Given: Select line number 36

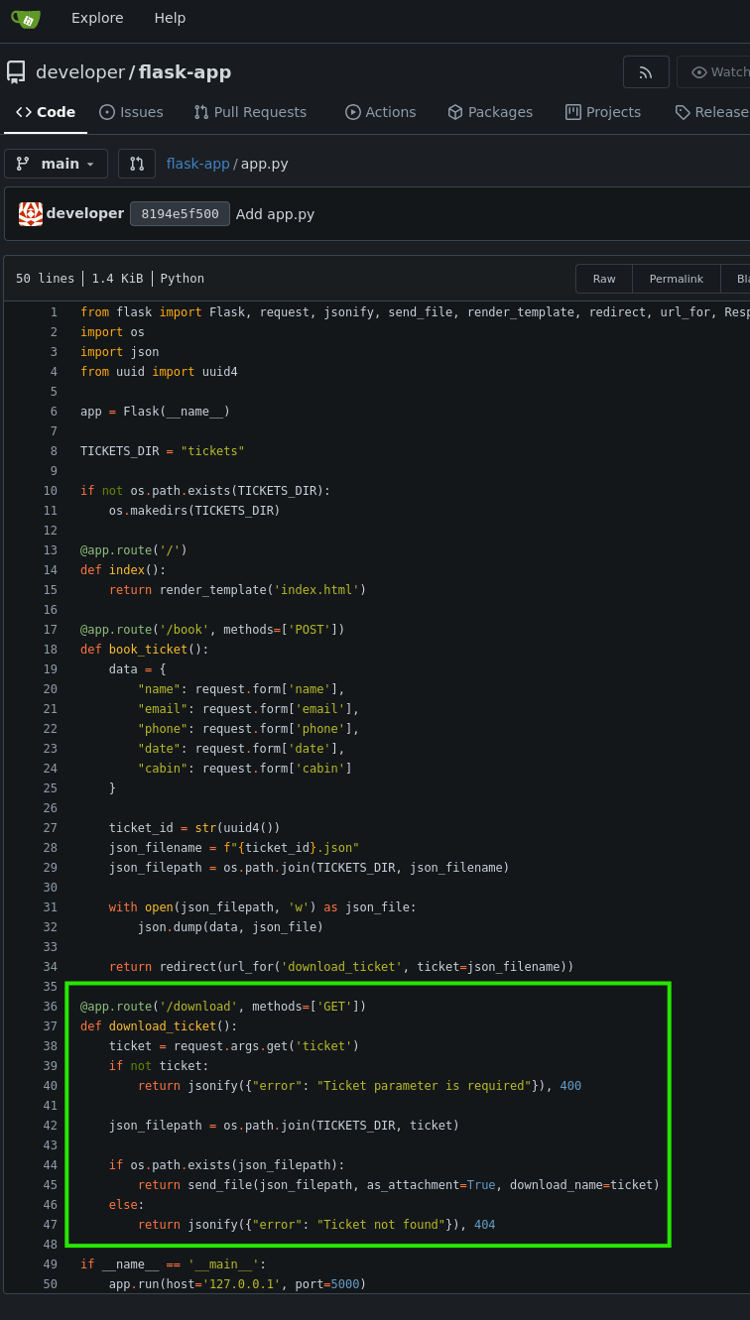Looking at the screenshot, I should coord(50,1007).
